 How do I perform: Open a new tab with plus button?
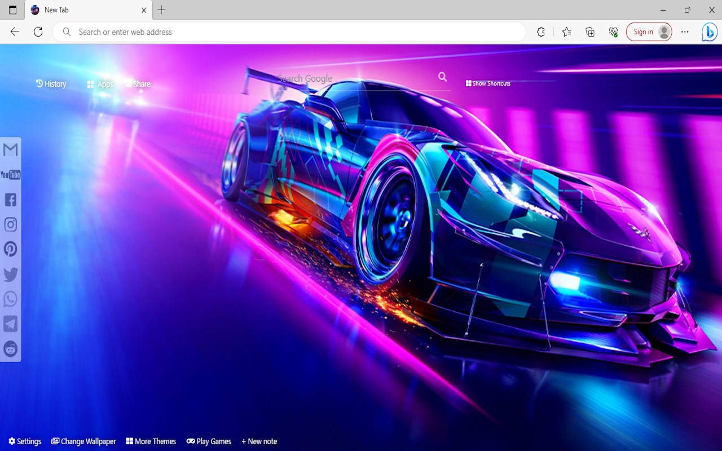[161, 10]
